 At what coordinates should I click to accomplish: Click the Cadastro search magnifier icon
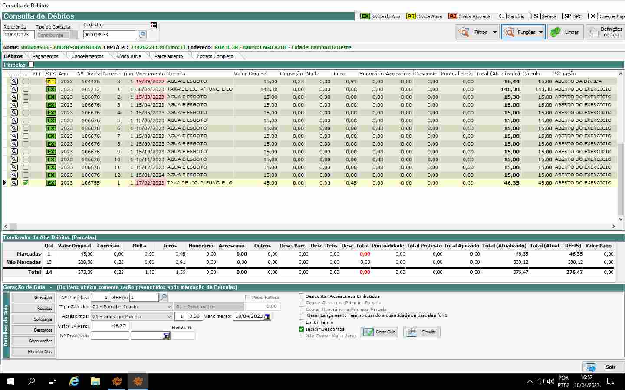point(142,35)
